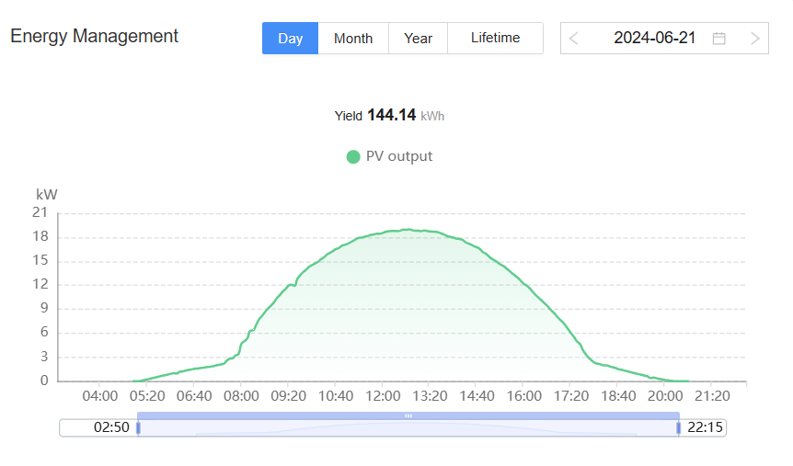793x466 pixels.
Task: Go to previous day arrow
Action: click(573, 39)
